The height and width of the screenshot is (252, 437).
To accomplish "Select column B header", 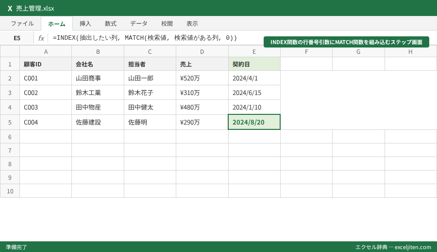I will [98, 52].
